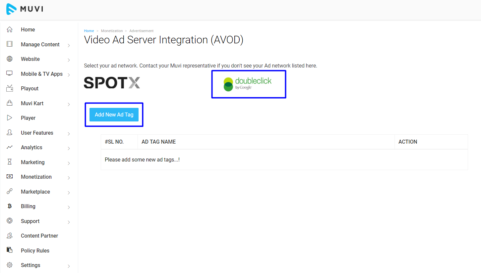
Task: Expand the Analytics submenu arrow
Action: [x=69, y=148]
